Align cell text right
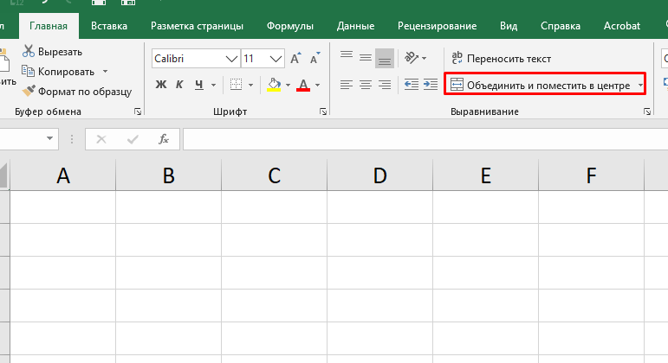 tap(385, 85)
